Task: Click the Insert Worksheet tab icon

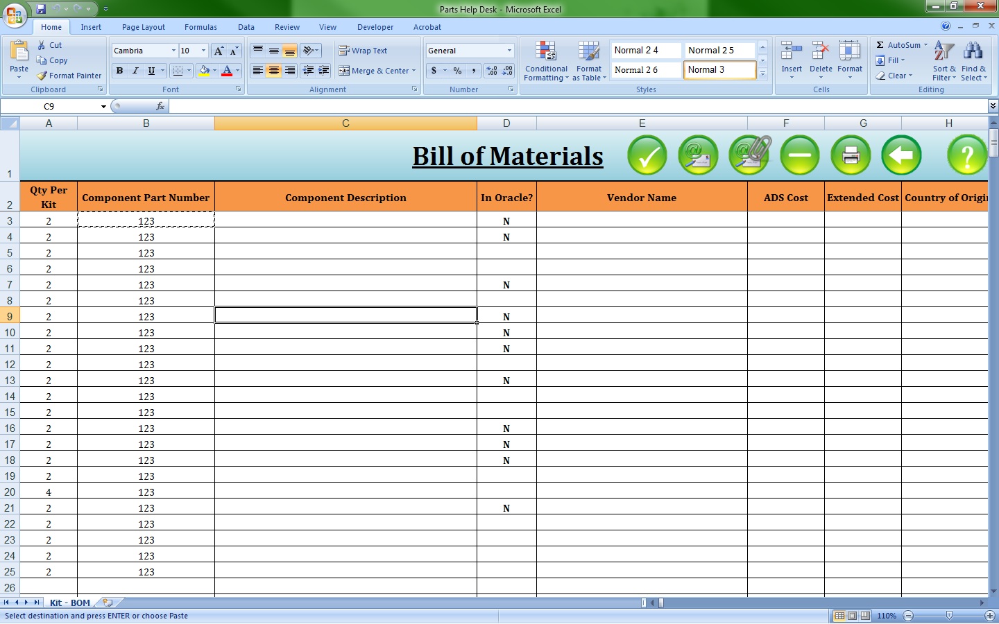Action: [x=107, y=603]
